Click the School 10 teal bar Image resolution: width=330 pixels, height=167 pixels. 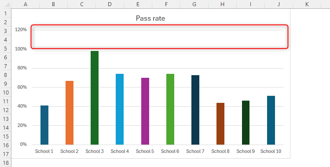click(271, 120)
